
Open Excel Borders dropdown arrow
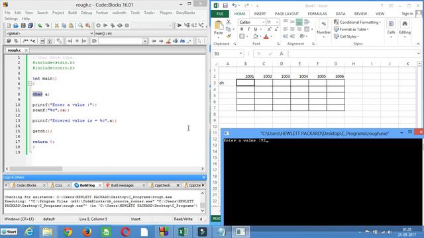(247, 36)
